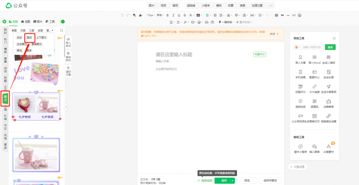Select the 模板 side category tab
The height and width of the screenshot is (185, 359).
(x=5, y=50)
